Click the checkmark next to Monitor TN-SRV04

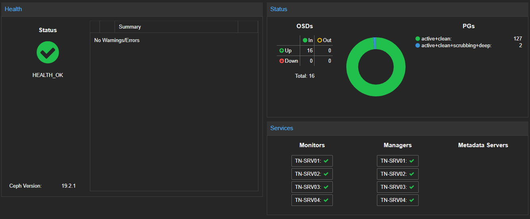click(x=326, y=200)
